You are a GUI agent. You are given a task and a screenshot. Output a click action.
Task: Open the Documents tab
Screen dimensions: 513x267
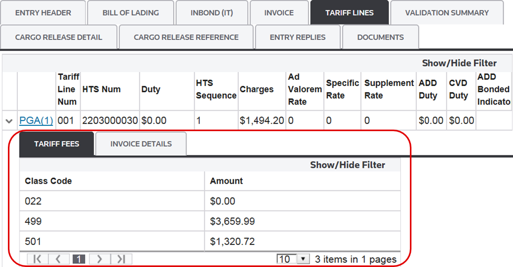coord(380,37)
